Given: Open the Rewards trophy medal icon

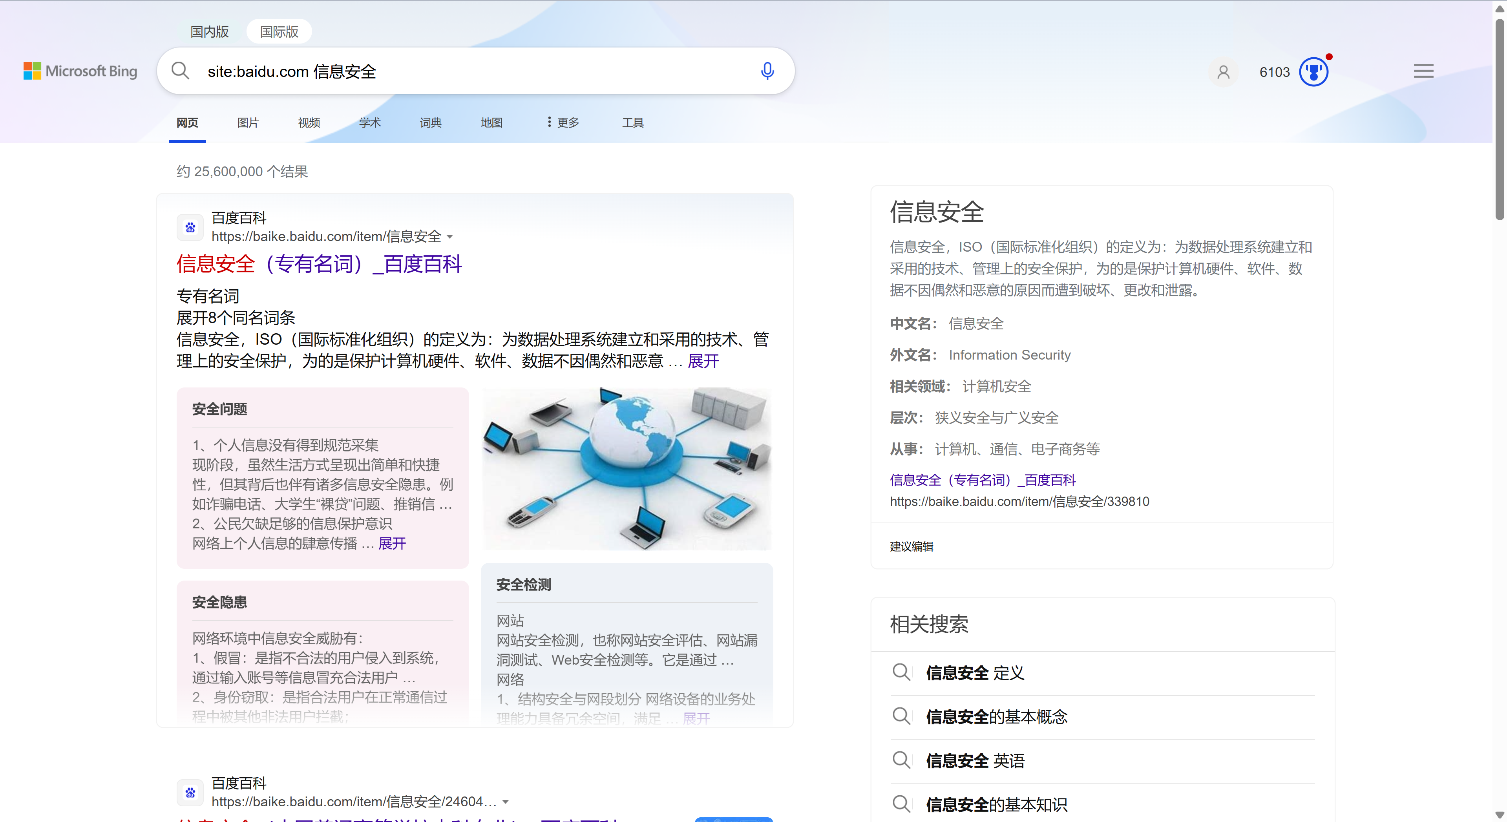Looking at the screenshot, I should (1313, 72).
